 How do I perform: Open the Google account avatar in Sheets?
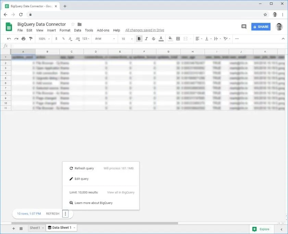click(x=279, y=27)
